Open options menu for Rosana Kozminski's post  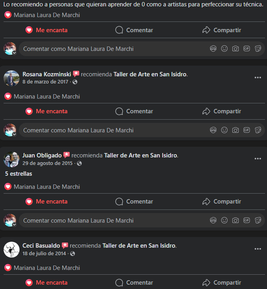tap(258, 78)
